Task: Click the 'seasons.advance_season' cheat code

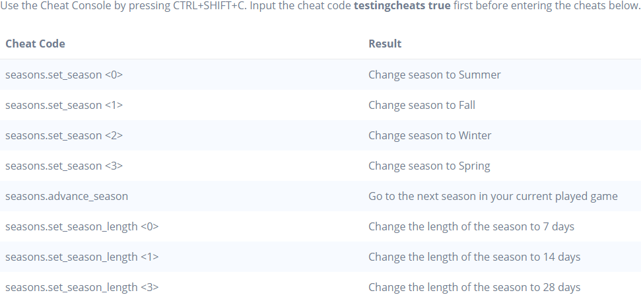Action: click(67, 196)
